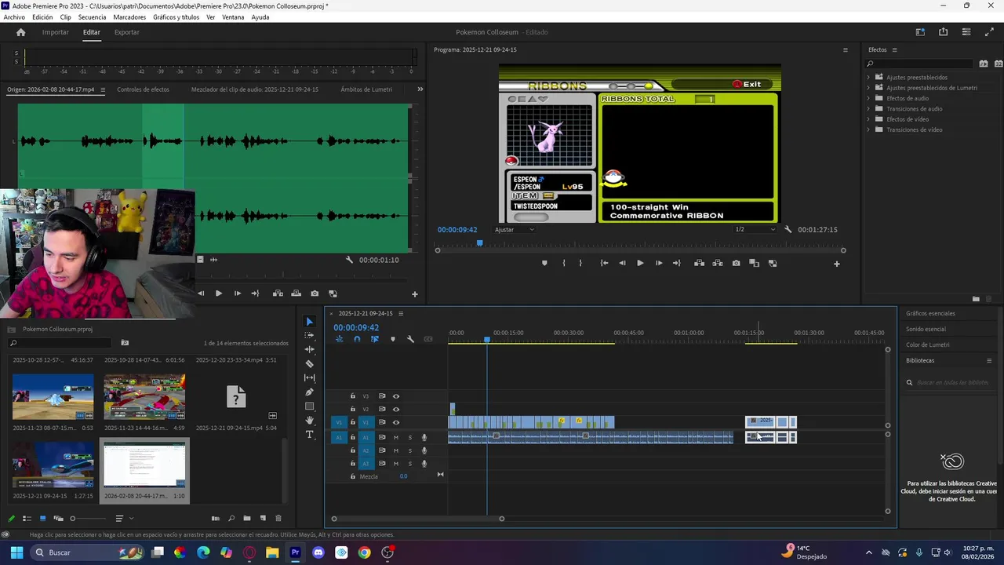Hide track V3 output eye
The image size is (1004, 565).
click(395, 396)
